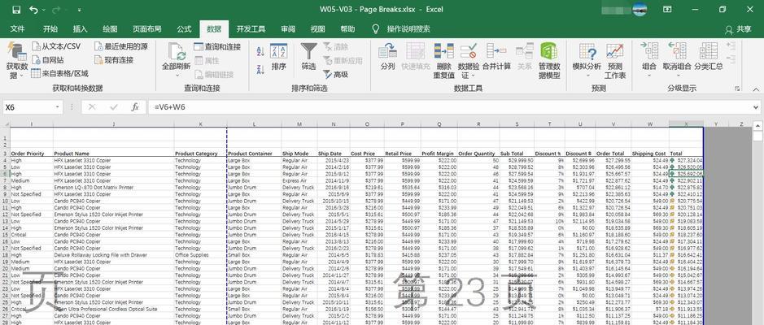Click the 分列 text to columns icon

(388, 50)
